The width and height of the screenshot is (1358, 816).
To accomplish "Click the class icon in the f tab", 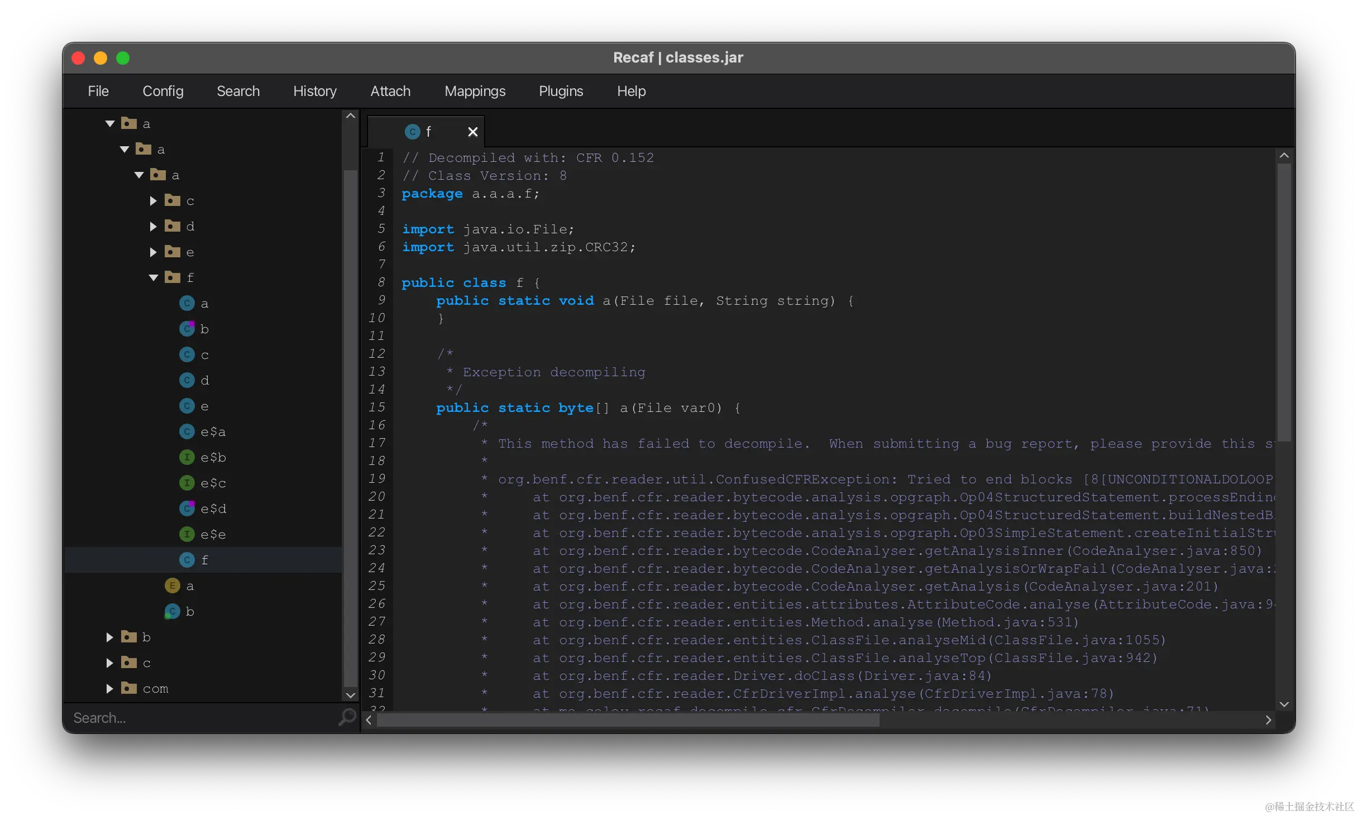I will (412, 132).
